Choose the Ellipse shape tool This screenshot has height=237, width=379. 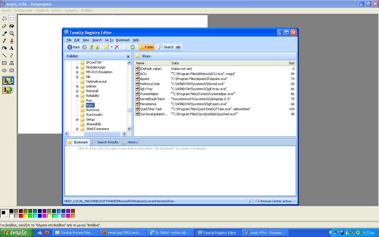(4, 70)
